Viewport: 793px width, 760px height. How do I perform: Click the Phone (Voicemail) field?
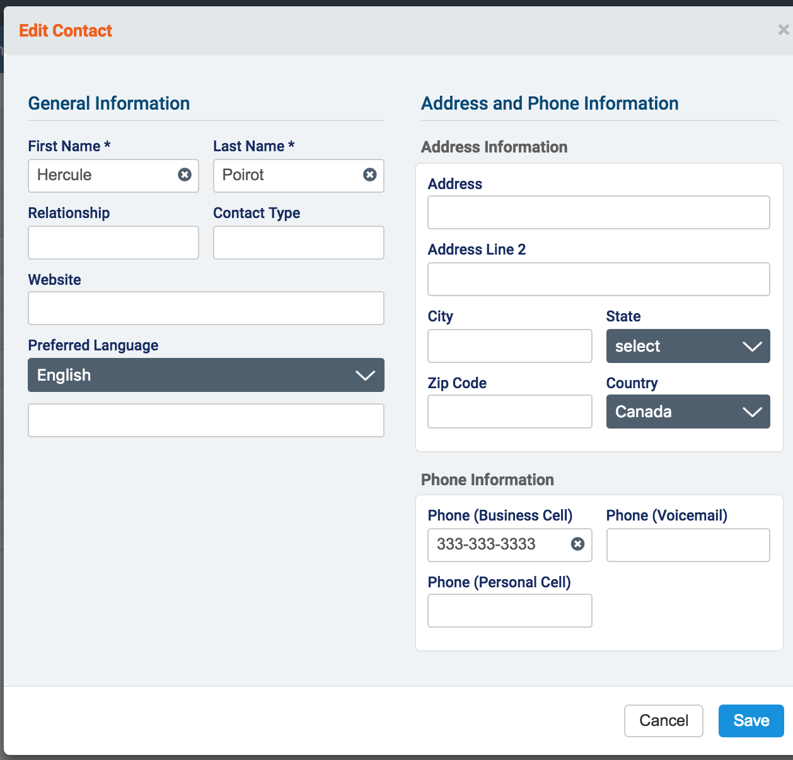click(688, 545)
